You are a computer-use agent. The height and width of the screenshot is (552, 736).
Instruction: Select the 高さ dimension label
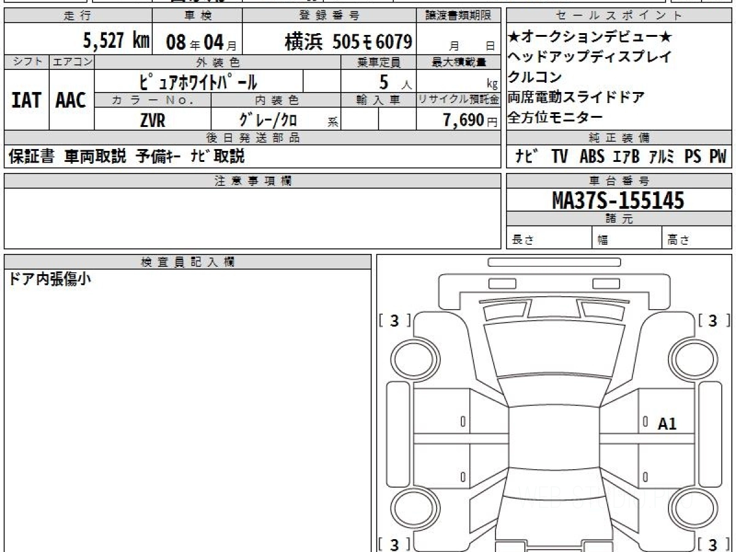678,240
